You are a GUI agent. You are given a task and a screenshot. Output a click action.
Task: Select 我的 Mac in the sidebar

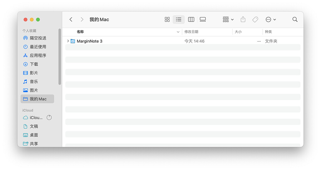(37, 99)
